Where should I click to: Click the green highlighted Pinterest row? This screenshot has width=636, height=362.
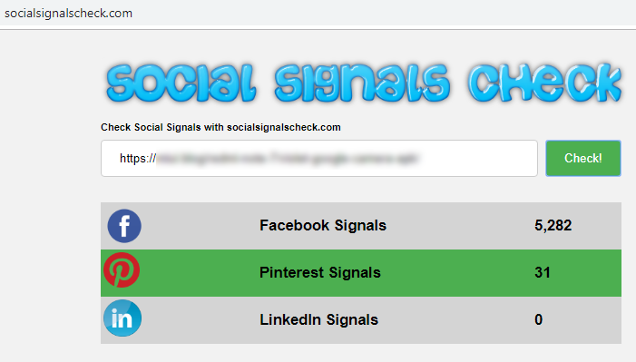click(x=361, y=273)
